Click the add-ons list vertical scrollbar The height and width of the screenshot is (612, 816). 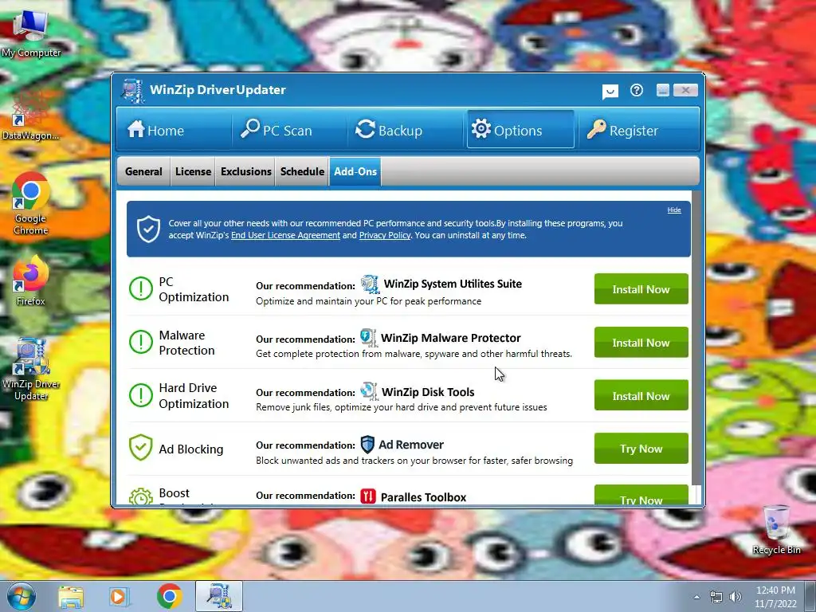point(696,338)
